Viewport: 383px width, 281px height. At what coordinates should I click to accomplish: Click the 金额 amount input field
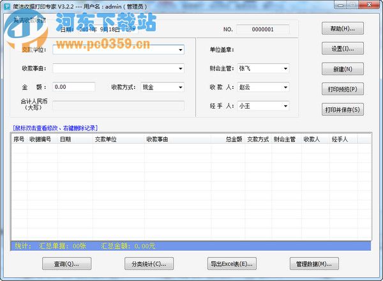point(74,87)
